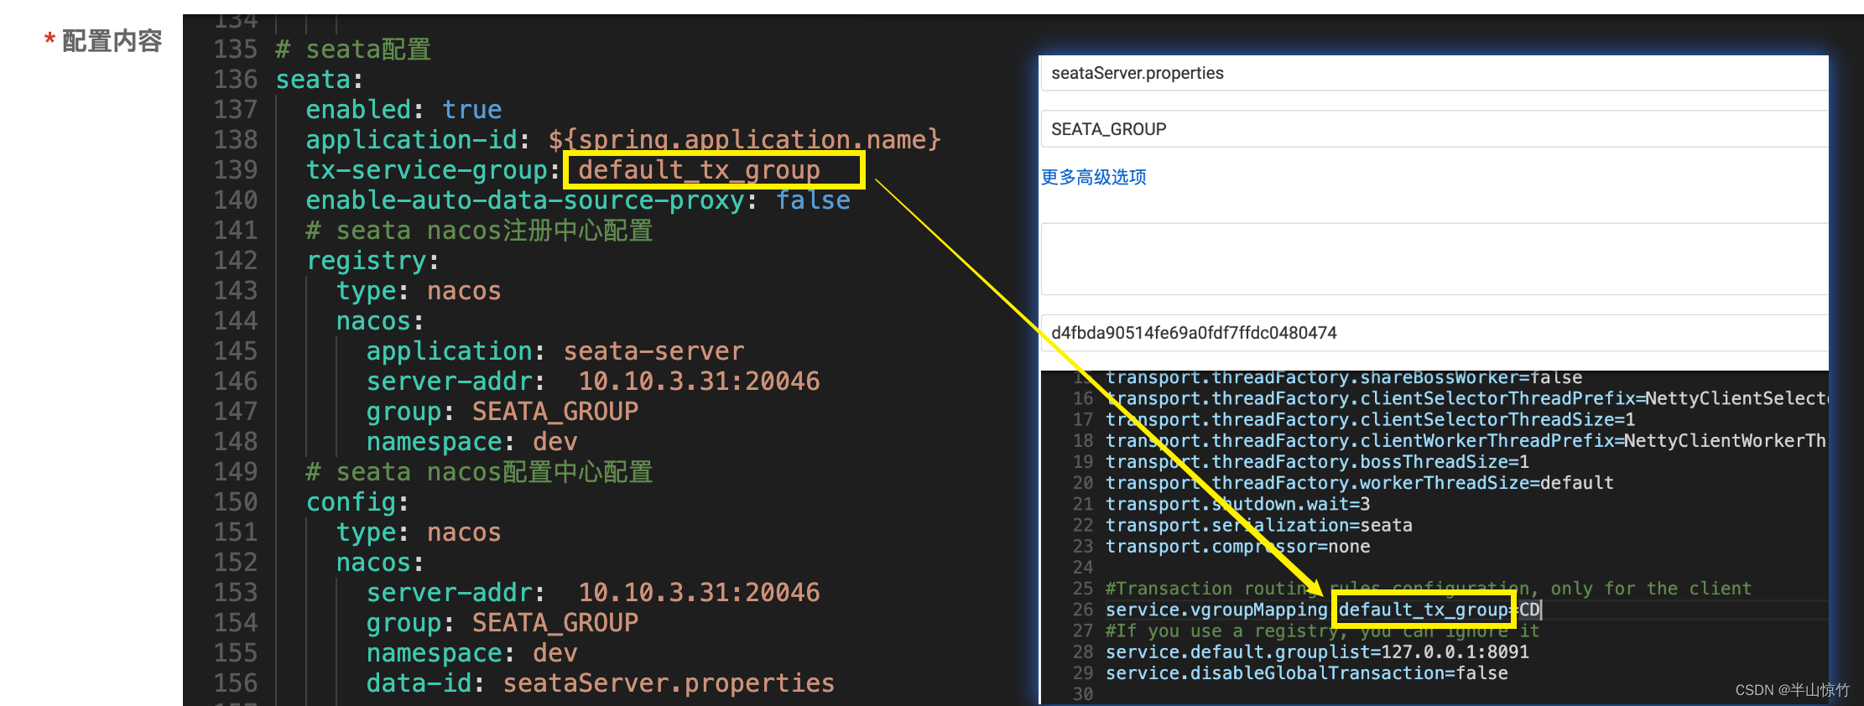Click the 配置内容 field label
The width and height of the screenshot is (1864, 706).
[x=112, y=40]
